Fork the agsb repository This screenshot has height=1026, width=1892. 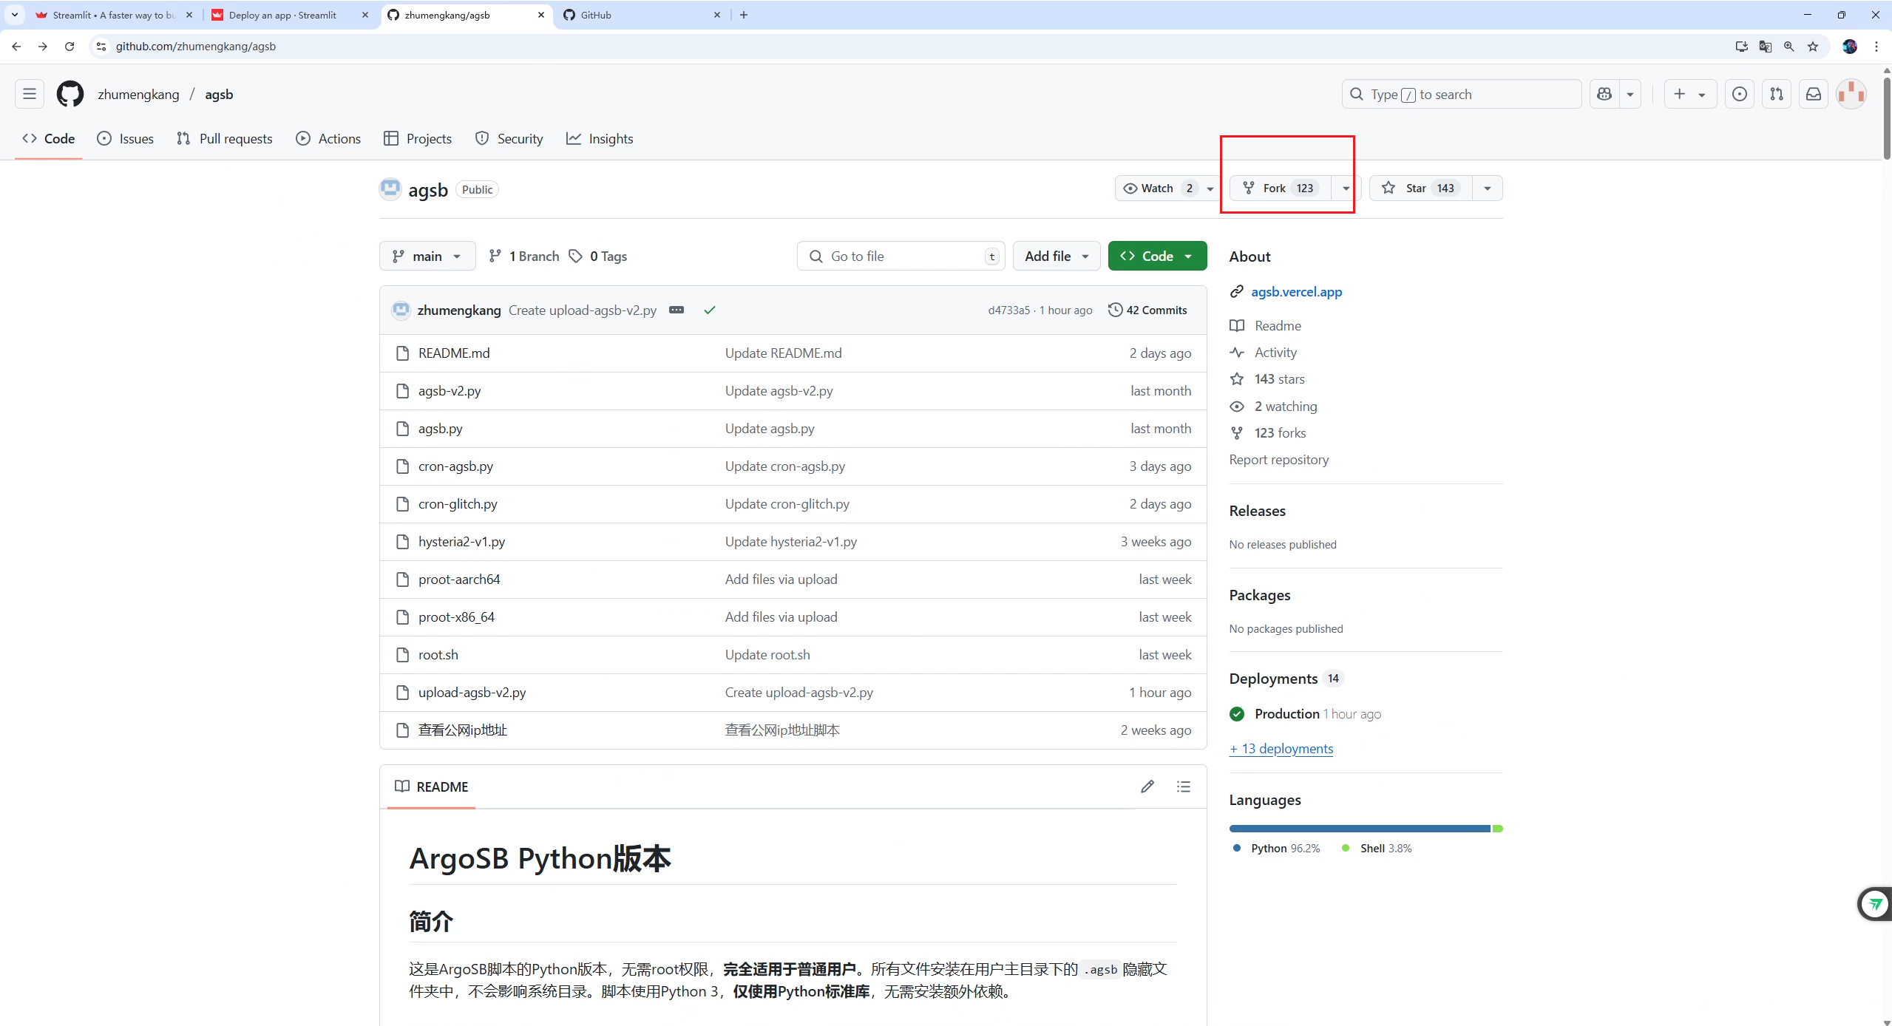1281,188
